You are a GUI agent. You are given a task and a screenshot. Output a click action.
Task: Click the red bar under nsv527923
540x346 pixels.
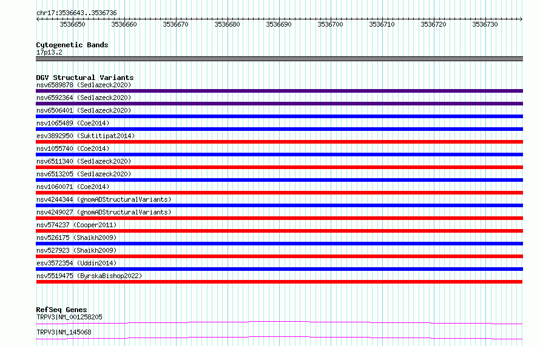279,256
